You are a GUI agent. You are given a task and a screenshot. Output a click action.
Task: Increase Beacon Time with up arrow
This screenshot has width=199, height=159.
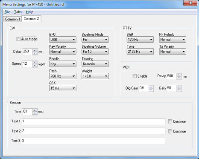pyautogui.click(x=35, y=110)
